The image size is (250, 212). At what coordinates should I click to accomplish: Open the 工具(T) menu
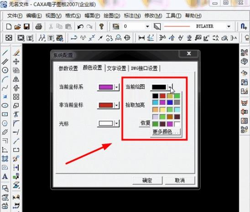point(173,16)
